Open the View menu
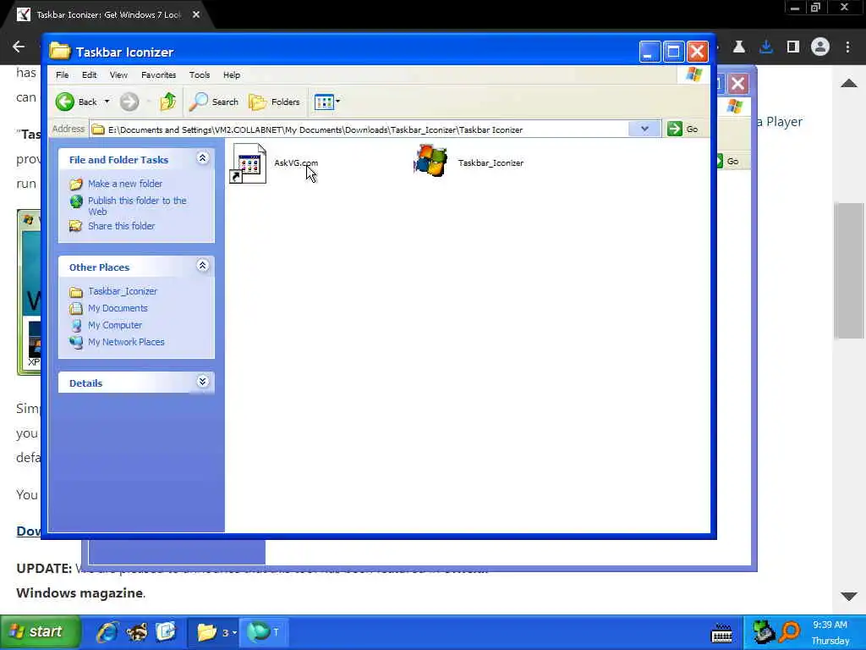The image size is (866, 650). coord(118,74)
